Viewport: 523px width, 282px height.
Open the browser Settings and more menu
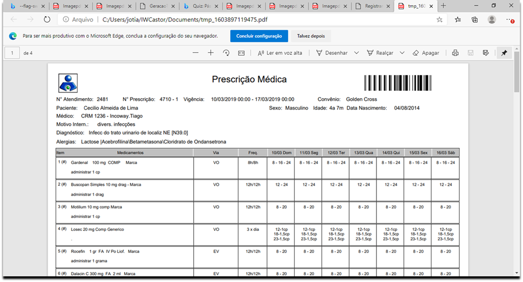510,19
